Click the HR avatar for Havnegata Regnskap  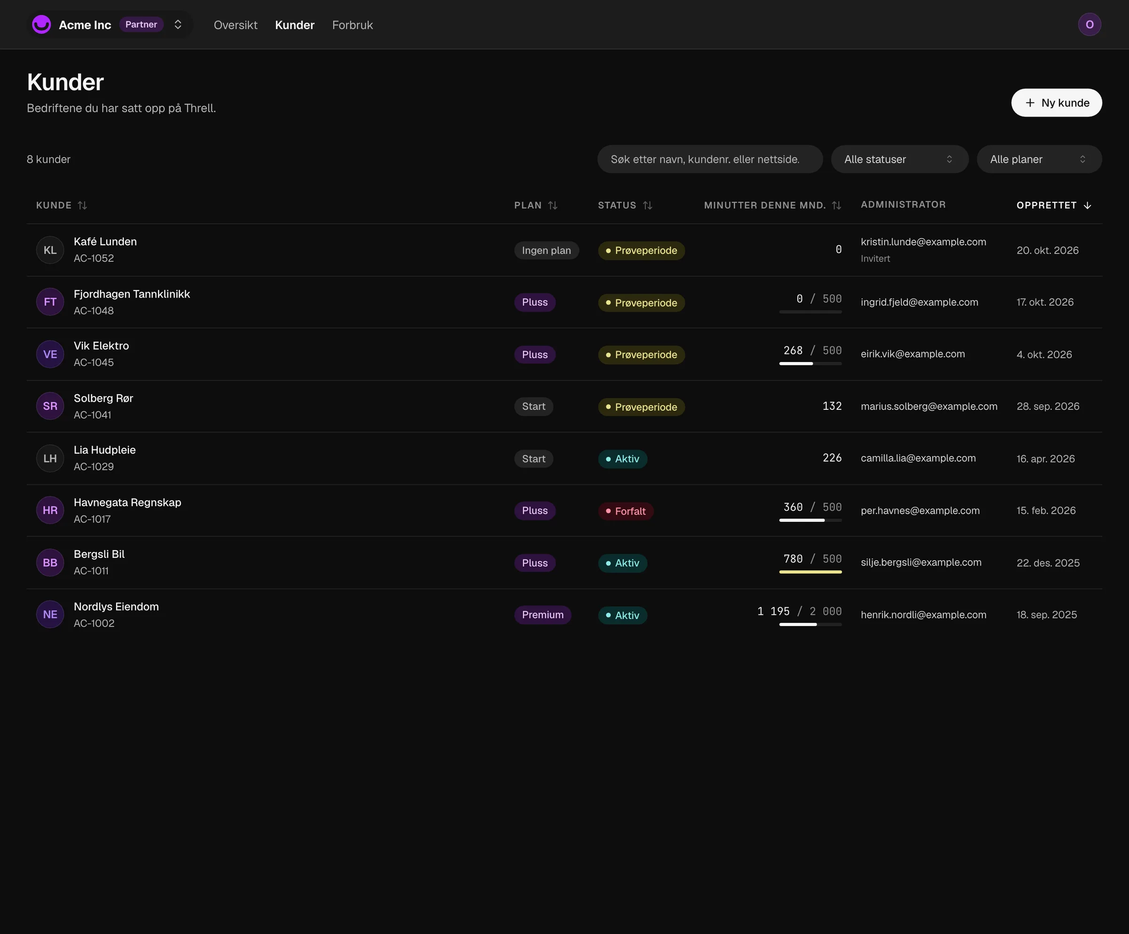[50, 510]
